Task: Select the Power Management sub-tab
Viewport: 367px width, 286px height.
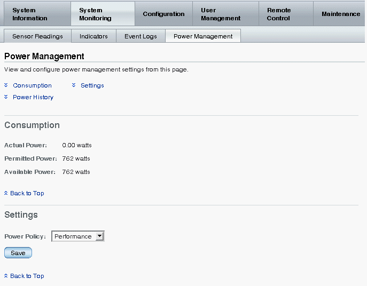Action: (x=203, y=36)
